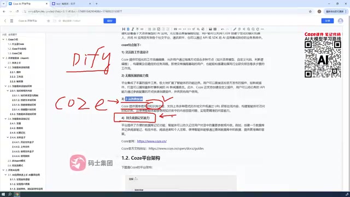Go to outline item 2.5 Agent mode
The height and width of the screenshot is (197, 350).
click(16, 161)
